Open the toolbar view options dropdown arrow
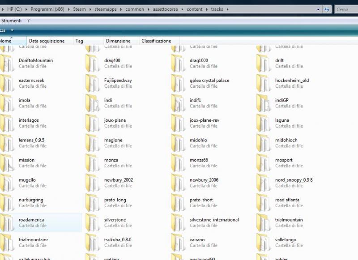 tap(12, 30)
